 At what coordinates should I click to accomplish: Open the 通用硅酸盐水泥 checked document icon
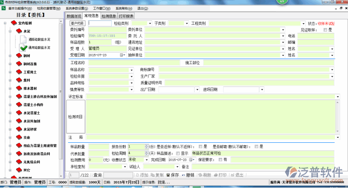pos(23,48)
